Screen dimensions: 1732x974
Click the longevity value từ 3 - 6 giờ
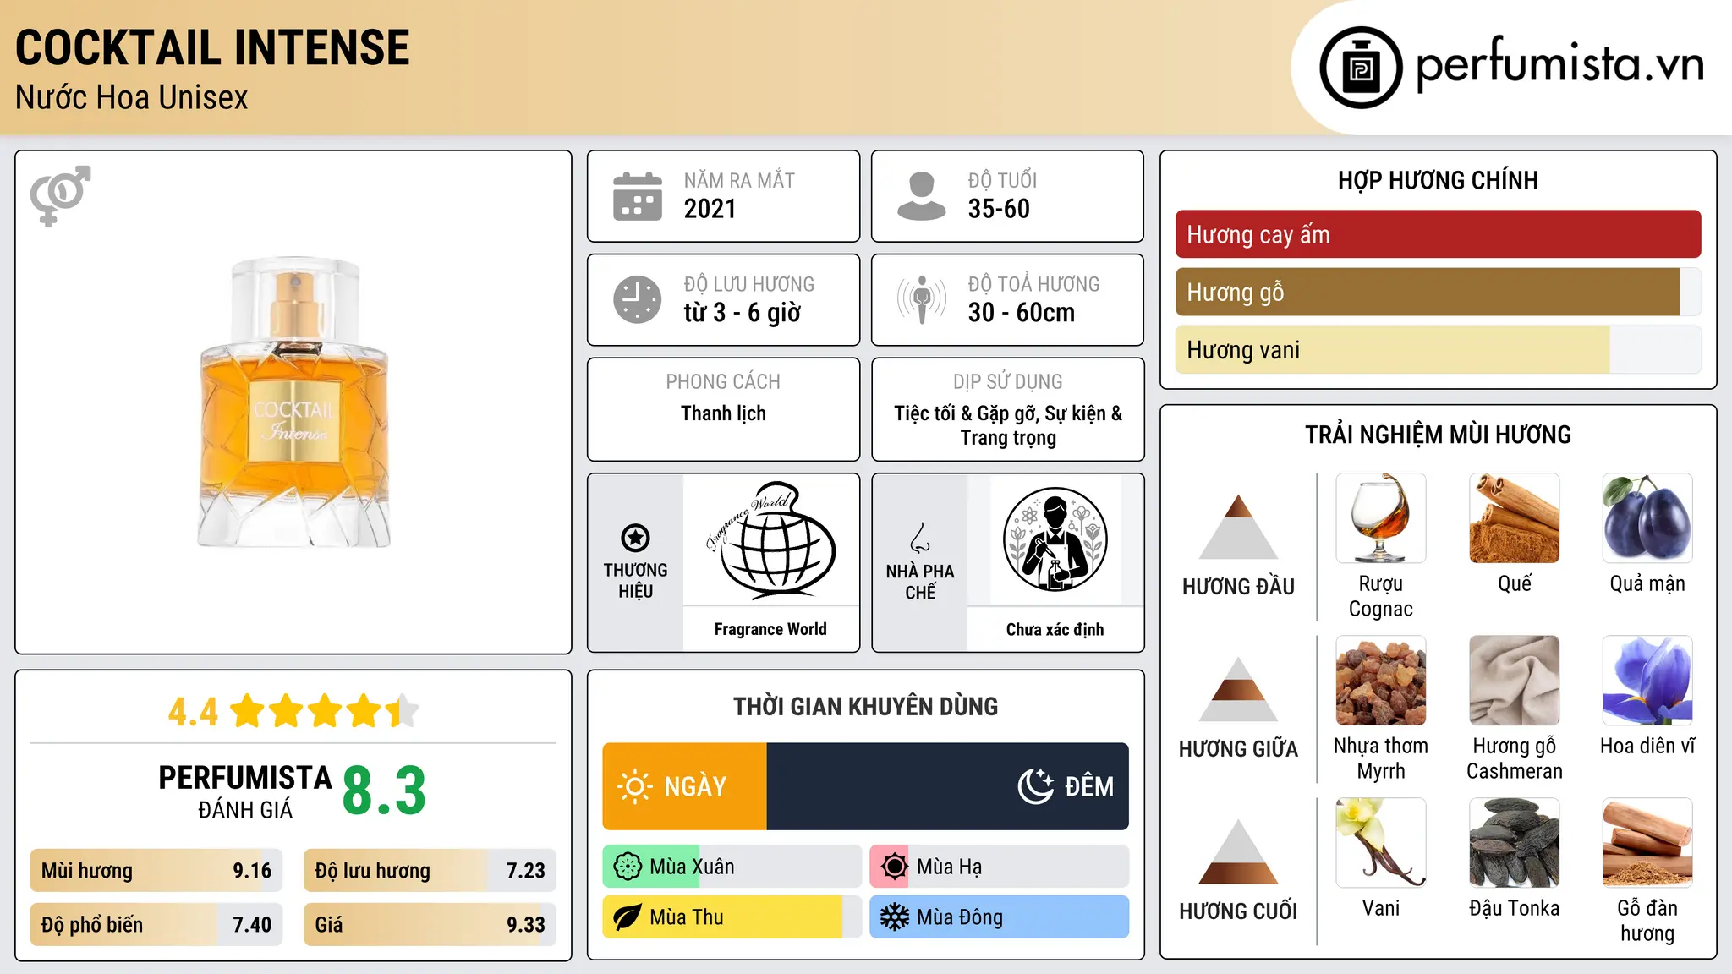(x=743, y=313)
